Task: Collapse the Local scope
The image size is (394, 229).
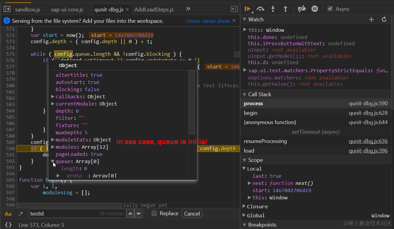Action: pos(244,169)
